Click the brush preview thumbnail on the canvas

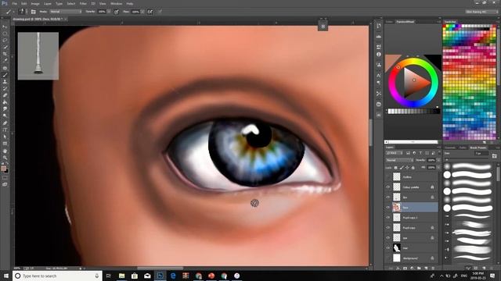[38, 55]
